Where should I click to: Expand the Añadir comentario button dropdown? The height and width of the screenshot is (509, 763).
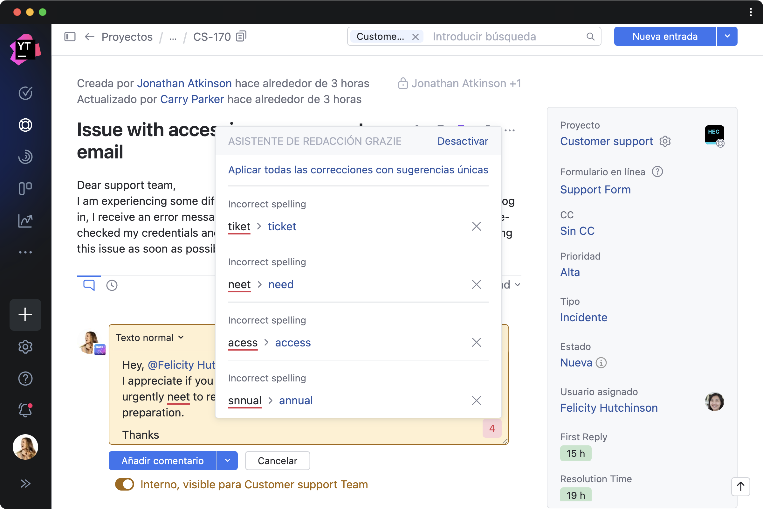click(227, 460)
